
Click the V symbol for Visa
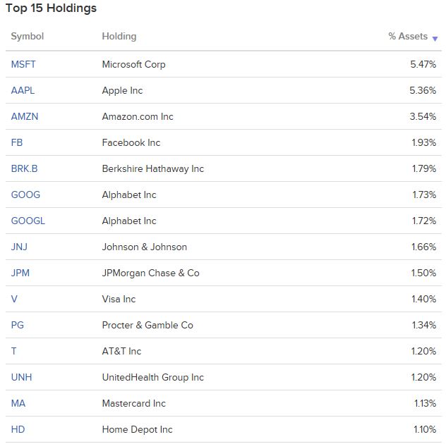click(x=14, y=299)
